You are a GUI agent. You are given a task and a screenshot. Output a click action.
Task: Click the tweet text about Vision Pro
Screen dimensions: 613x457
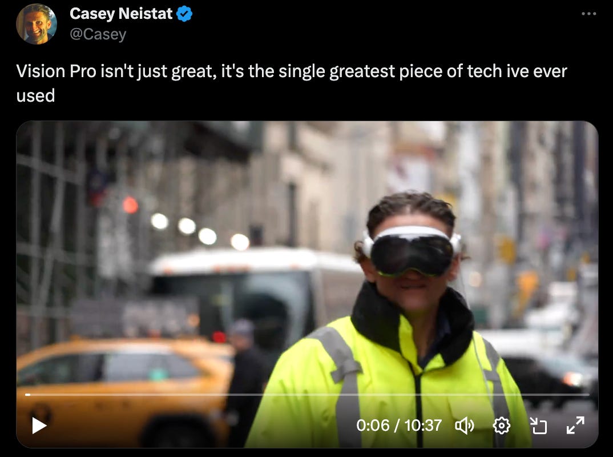(292, 83)
